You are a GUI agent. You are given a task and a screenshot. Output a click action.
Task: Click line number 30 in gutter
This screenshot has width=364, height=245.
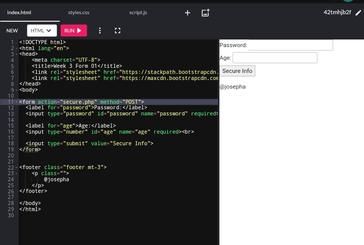click(x=11, y=215)
